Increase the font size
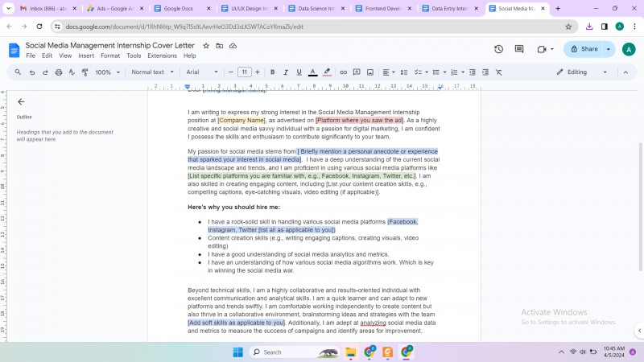This screenshot has height=362, width=644. pos(258,72)
